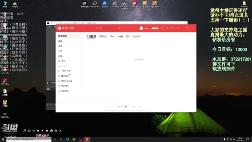Switch to the 排行榜 tab
The width and height of the screenshot is (252, 142).
pyautogui.click(x=120, y=37)
